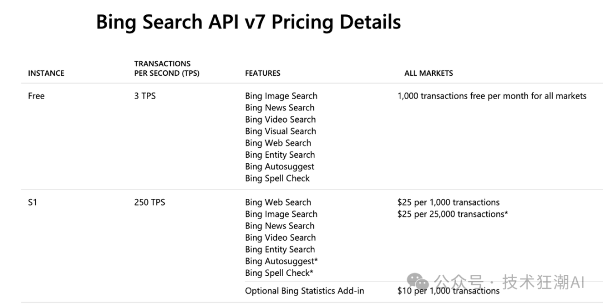The width and height of the screenshot is (603, 306).
Task: Click the $25 per 25,000 transactions* price
Action: point(452,214)
